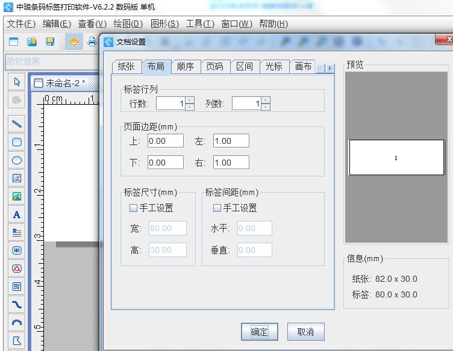
Task: Select the text tool (A icon)
Action: (17, 214)
